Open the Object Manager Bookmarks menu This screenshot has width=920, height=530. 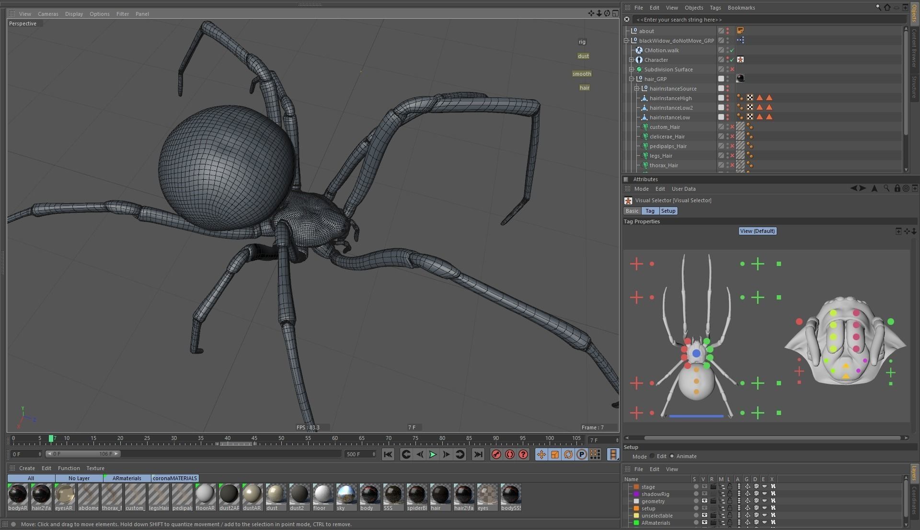click(x=741, y=8)
